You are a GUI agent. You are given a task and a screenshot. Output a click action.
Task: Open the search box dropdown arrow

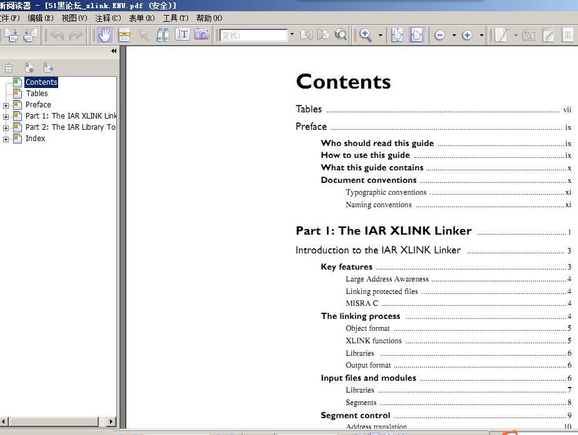click(292, 34)
